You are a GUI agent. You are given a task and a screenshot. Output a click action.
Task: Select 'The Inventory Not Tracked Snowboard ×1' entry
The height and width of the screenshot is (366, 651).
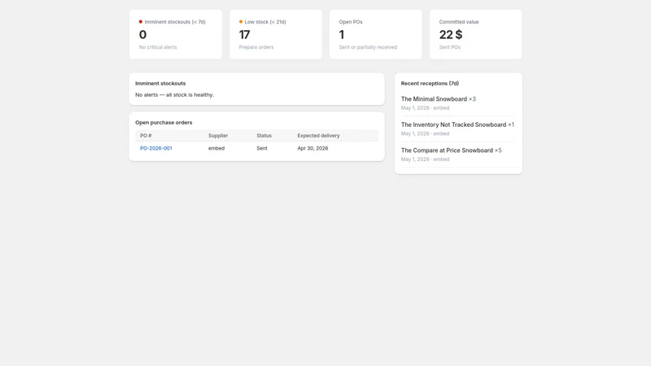pos(457,125)
